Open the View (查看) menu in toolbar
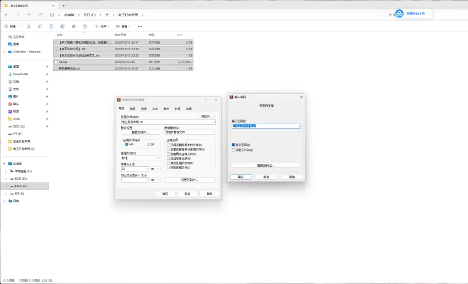The image size is (468, 284). (123, 26)
